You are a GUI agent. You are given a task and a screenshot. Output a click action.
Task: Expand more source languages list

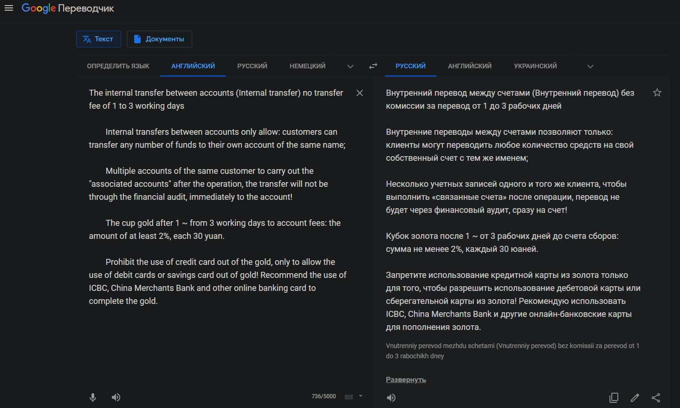pos(350,66)
